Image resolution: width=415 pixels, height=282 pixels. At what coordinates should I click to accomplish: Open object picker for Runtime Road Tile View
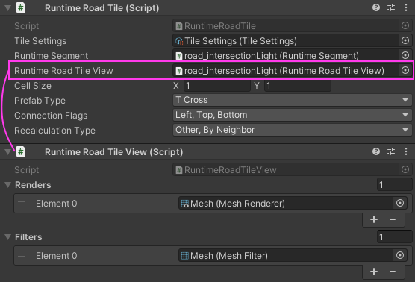[x=405, y=70]
